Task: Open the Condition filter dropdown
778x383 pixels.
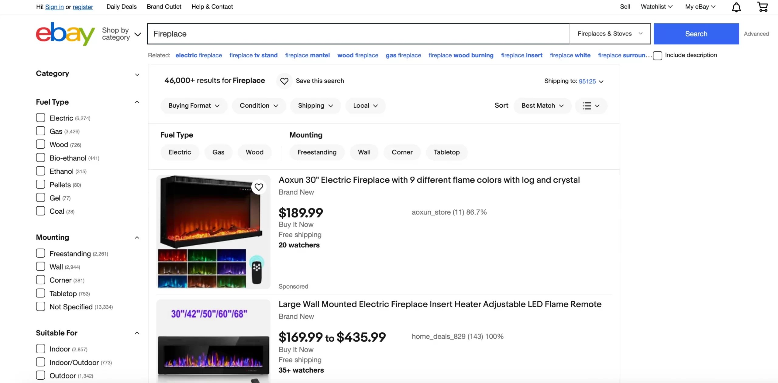Action: (259, 106)
